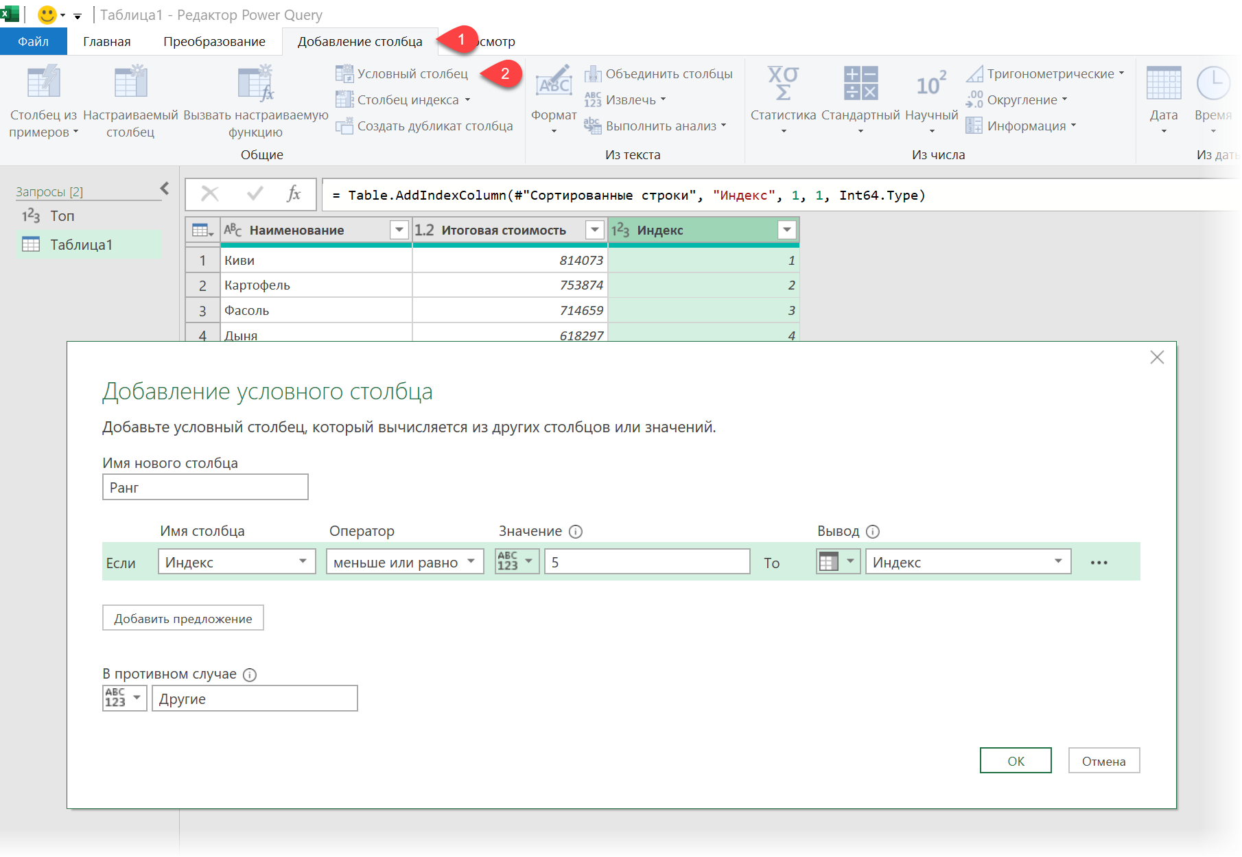Screen dimensions: 1242x857
Task: Click the Значение field containing 5
Action: pos(647,562)
